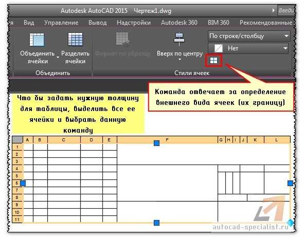Click the Стили ячеек panel title

[192, 73]
